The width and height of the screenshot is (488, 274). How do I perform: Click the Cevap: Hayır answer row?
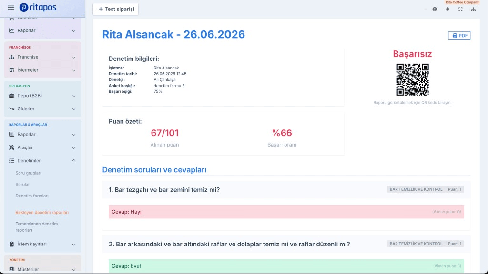286,212
